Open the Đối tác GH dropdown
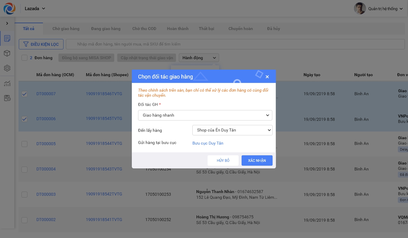The width and height of the screenshot is (408, 238). [x=205, y=115]
